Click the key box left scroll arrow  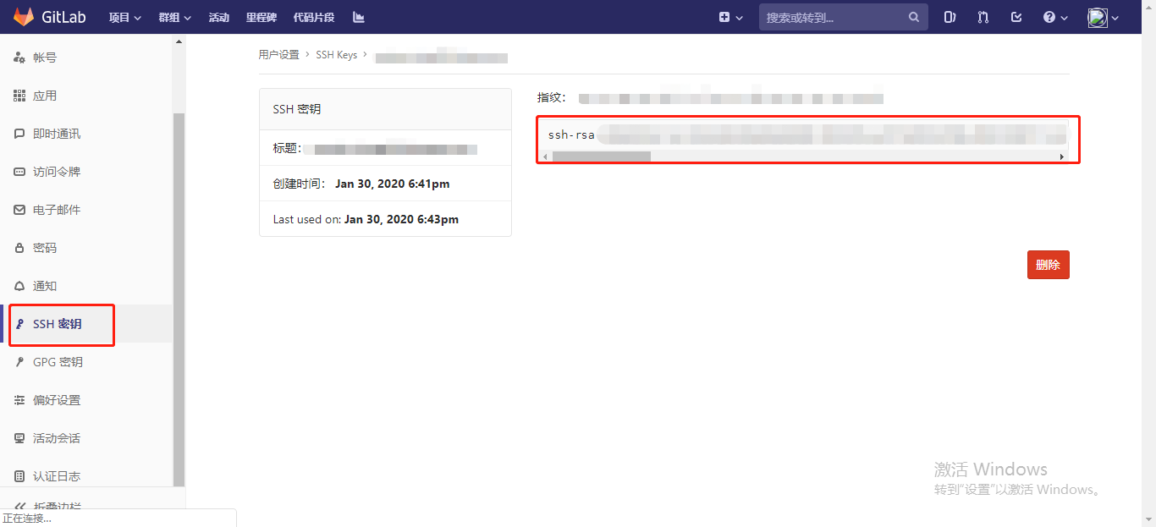(x=546, y=156)
